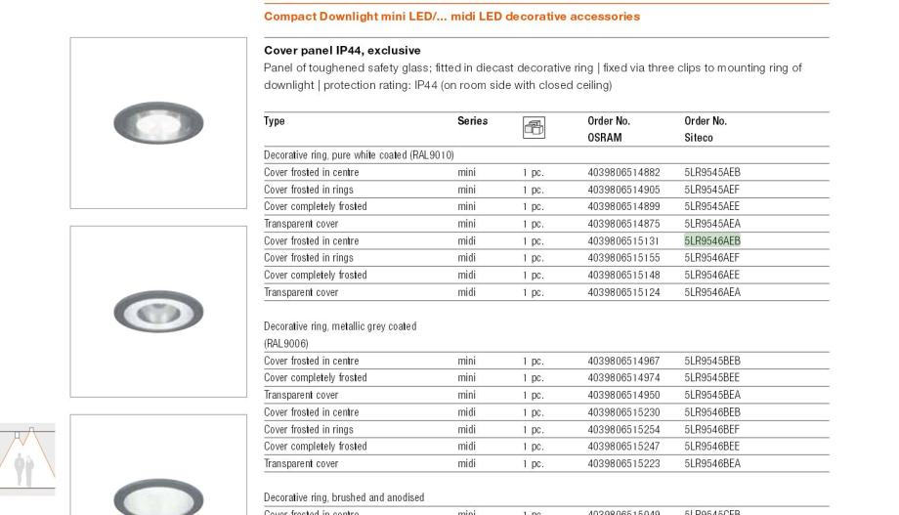The height and width of the screenshot is (515, 899).
Task: Select Siteco code 5LR9546AEF
Action: (711, 258)
